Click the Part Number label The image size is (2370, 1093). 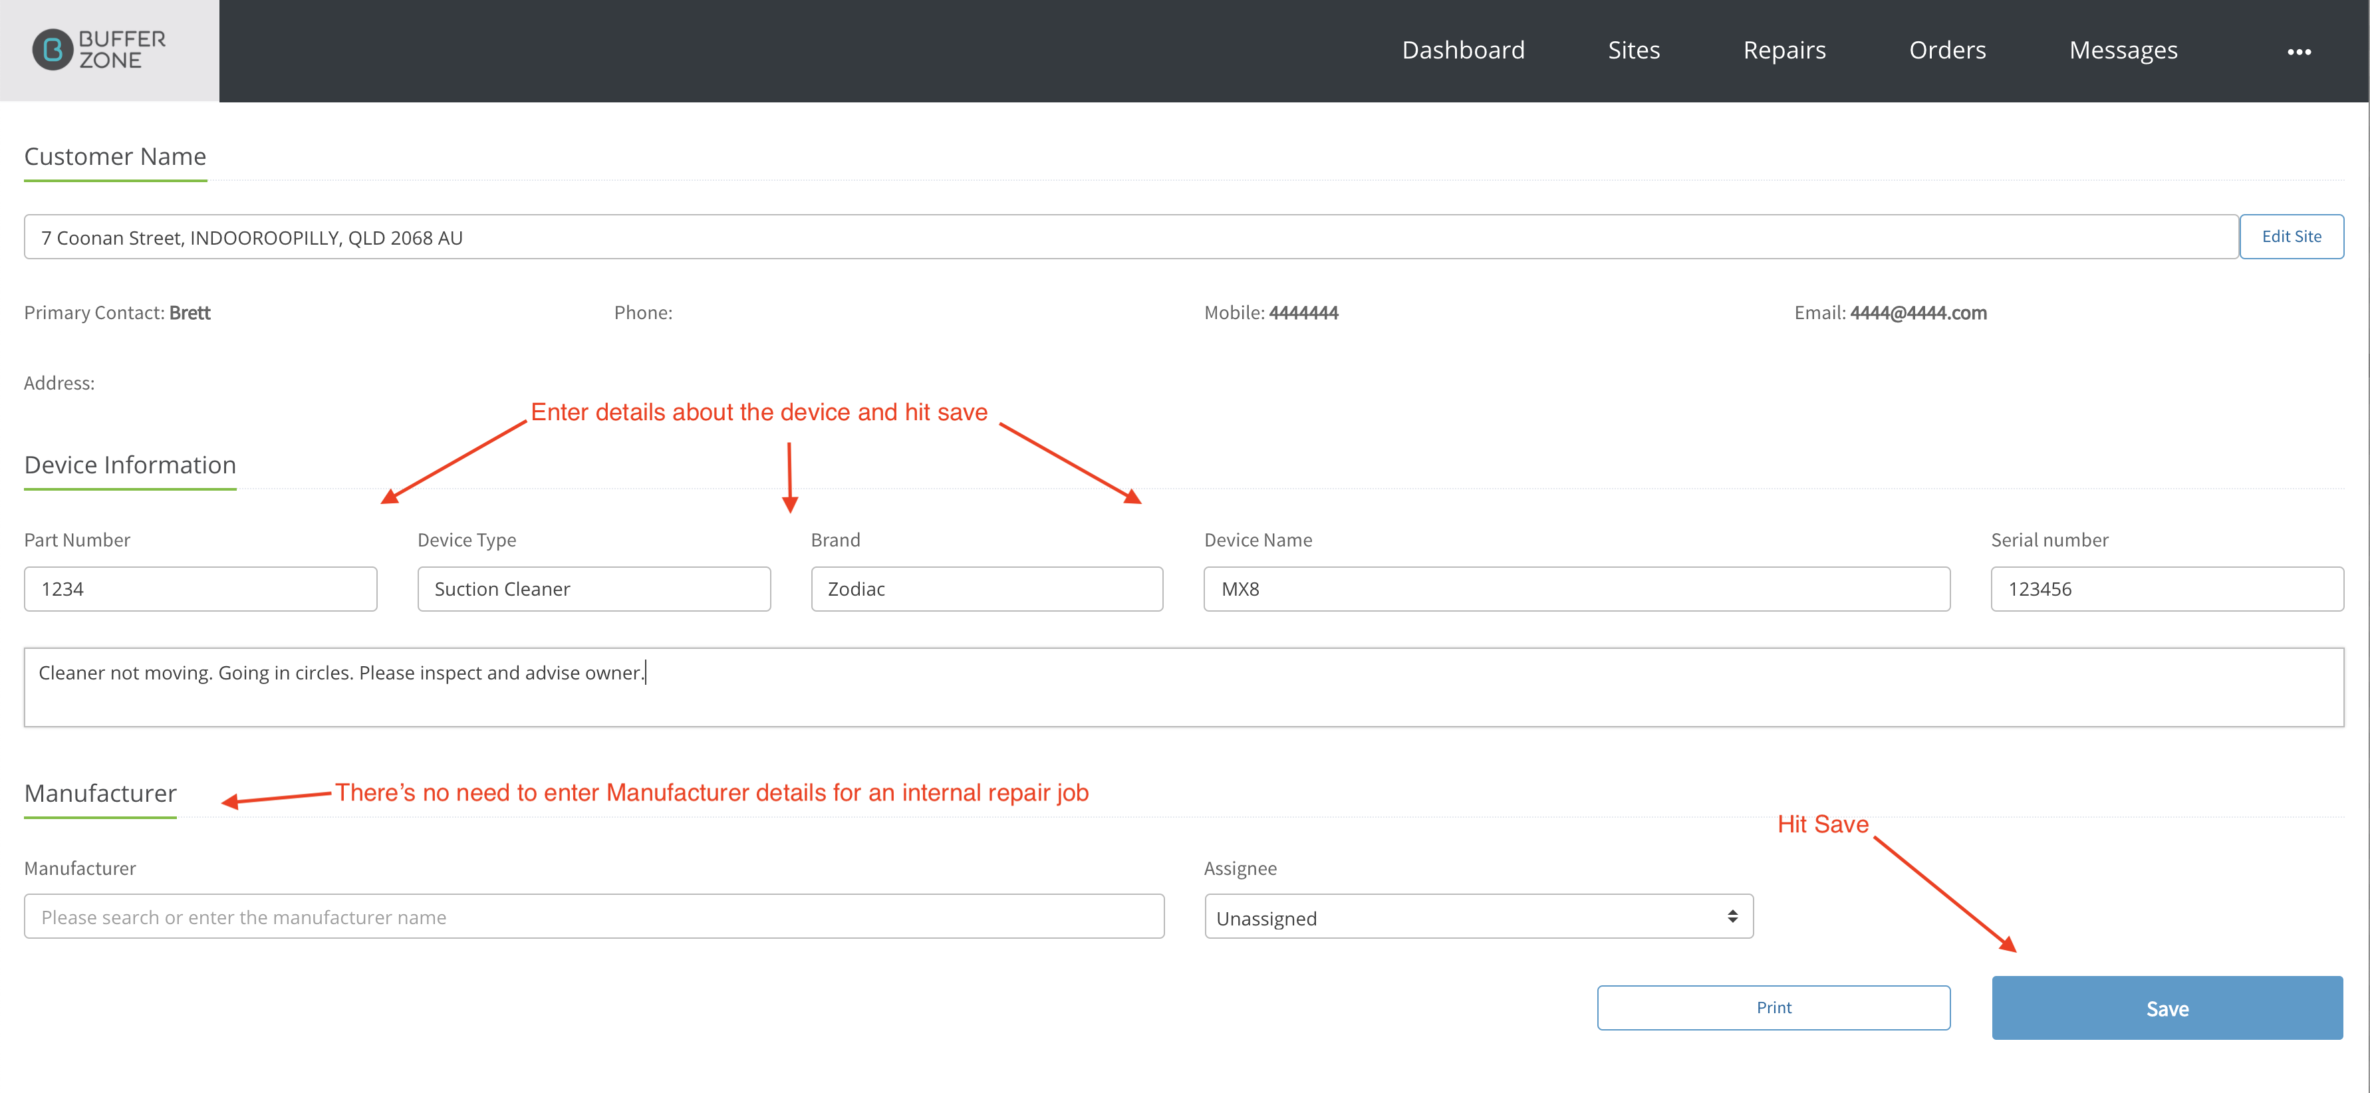[76, 540]
